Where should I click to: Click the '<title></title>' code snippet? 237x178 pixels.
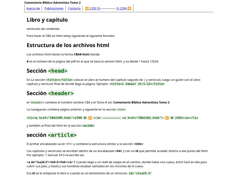(59, 80)
